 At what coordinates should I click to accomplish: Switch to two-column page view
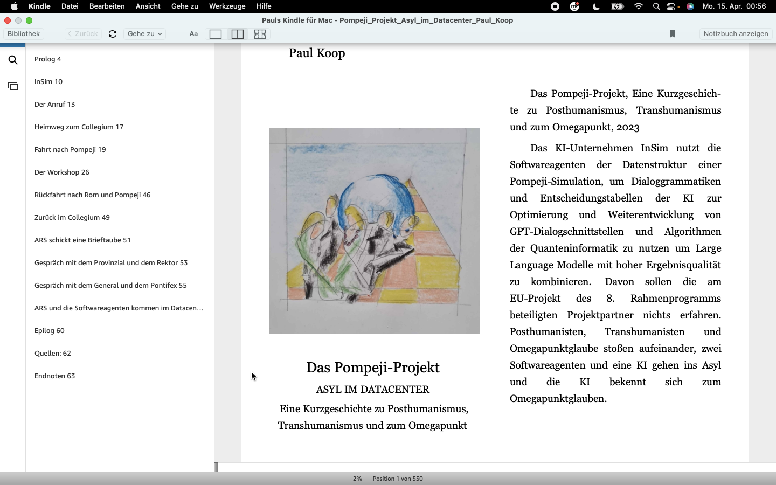(x=238, y=34)
